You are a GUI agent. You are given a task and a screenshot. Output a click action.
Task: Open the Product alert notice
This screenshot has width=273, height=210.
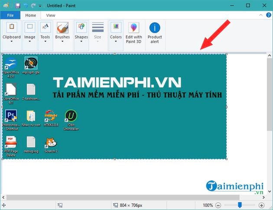pos(155,32)
